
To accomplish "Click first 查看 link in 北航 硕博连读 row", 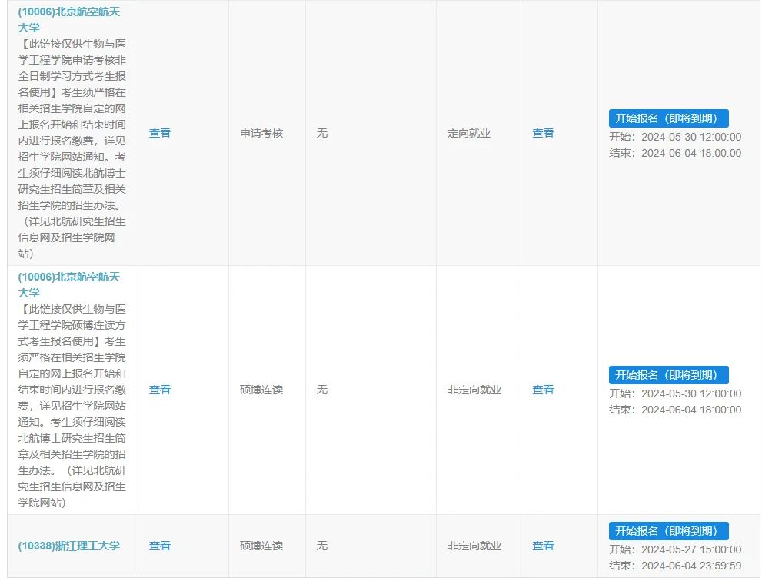I will tap(160, 390).
